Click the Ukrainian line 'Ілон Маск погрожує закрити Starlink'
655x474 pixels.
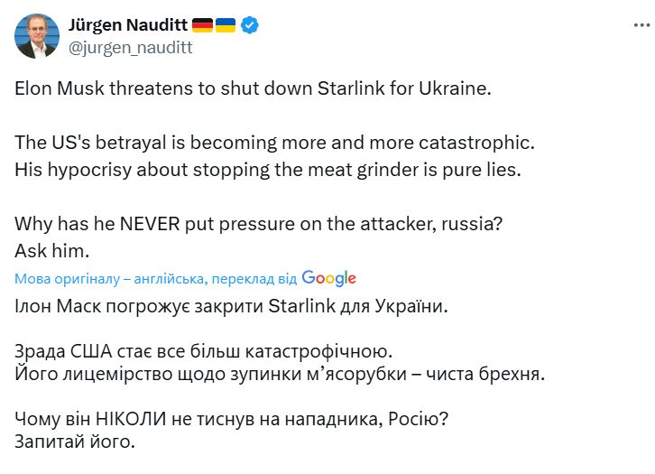tap(231, 306)
